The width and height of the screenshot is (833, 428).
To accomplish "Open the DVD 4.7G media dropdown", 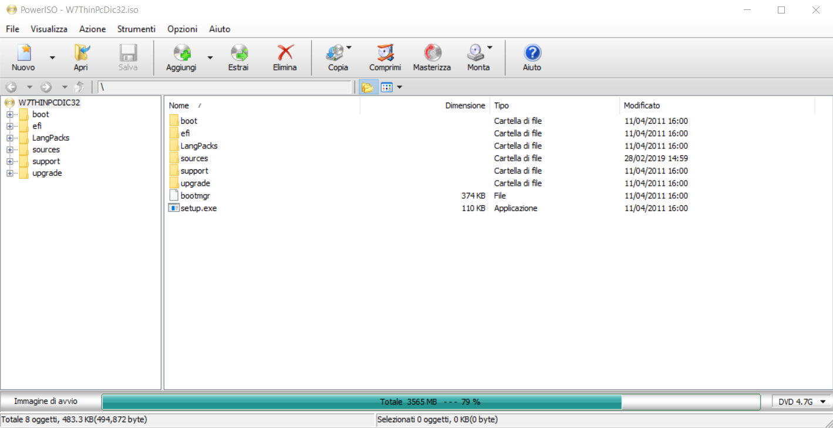I will click(801, 402).
